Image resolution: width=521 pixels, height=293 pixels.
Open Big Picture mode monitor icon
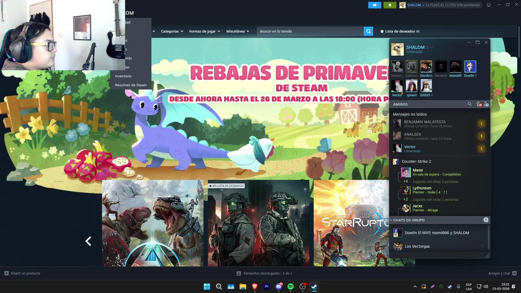(489, 5)
